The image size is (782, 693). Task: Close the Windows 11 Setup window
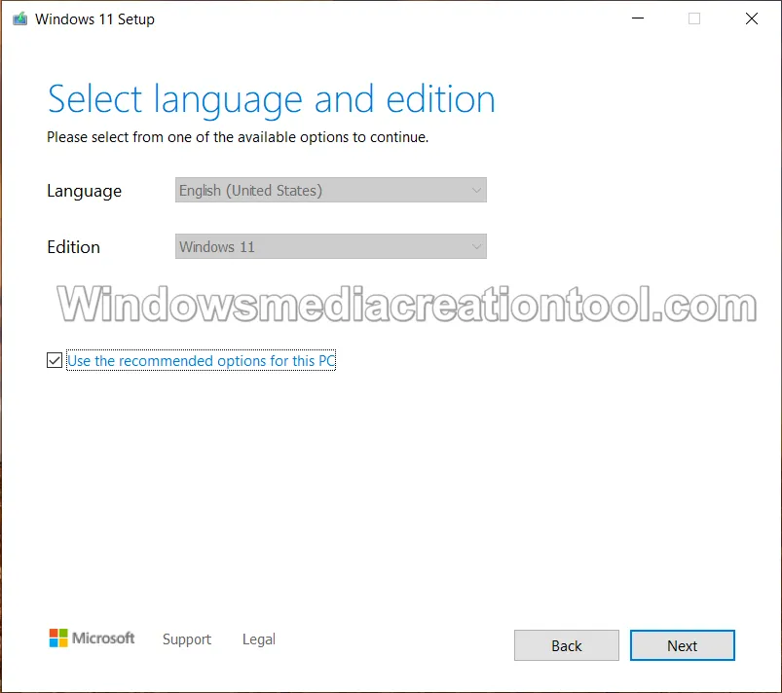pyautogui.click(x=752, y=18)
